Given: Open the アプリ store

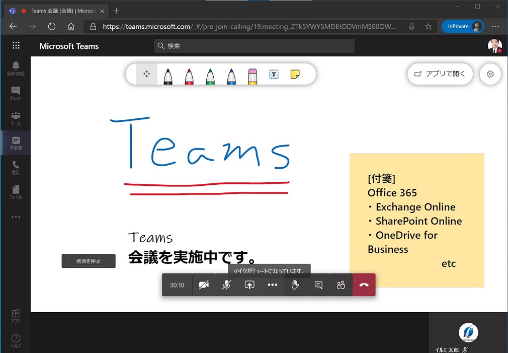Looking at the screenshot, I should click(x=16, y=316).
